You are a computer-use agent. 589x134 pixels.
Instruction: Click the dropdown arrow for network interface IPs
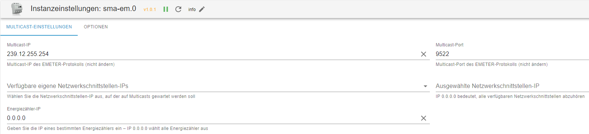pyautogui.click(x=425, y=86)
